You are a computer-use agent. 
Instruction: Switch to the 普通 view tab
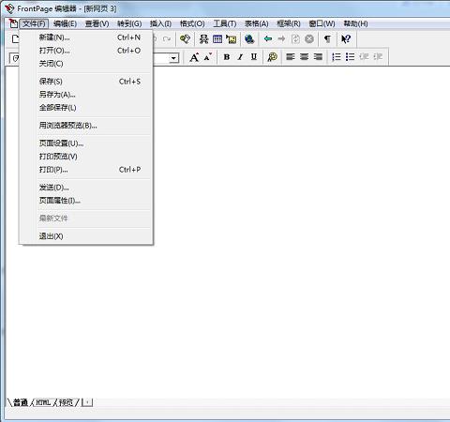[x=21, y=402]
